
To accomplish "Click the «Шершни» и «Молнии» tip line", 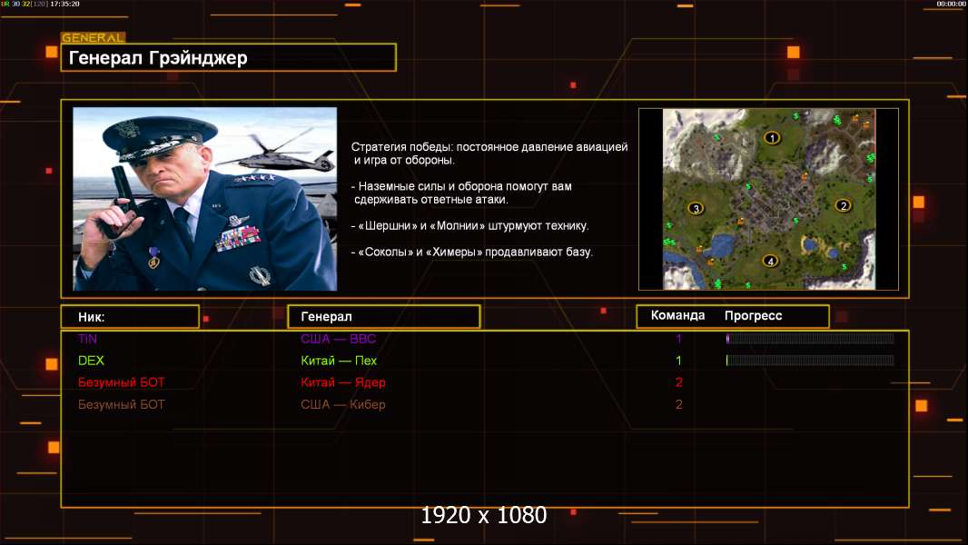I will 469,226.
